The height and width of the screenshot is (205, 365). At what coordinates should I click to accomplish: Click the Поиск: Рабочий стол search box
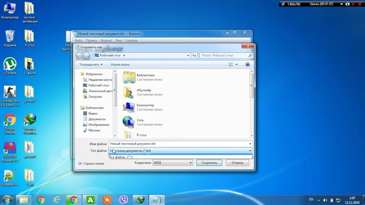point(226,56)
